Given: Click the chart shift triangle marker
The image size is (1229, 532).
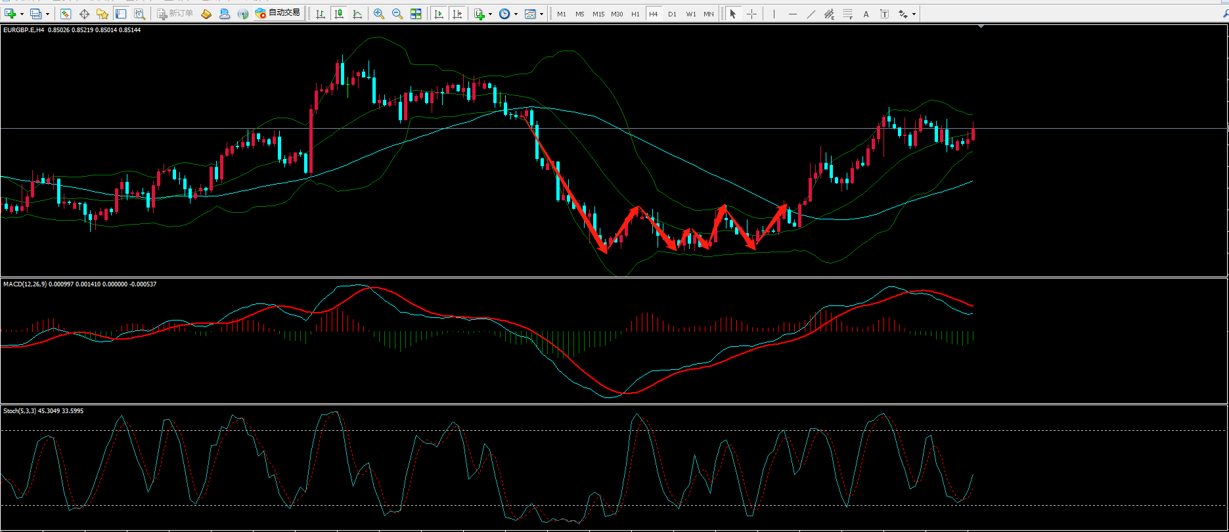Looking at the screenshot, I should [x=981, y=27].
